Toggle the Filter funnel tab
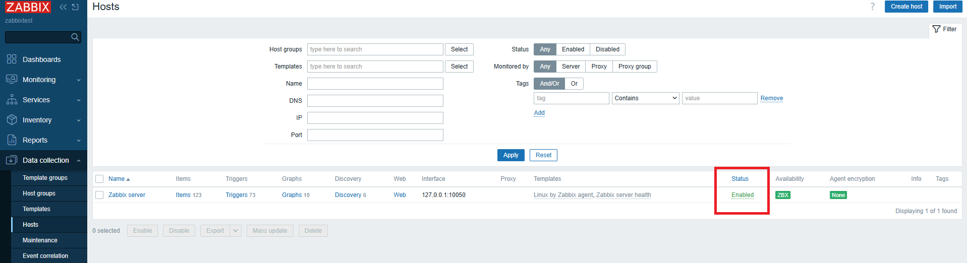Image resolution: width=967 pixels, height=263 pixels. 945,29
